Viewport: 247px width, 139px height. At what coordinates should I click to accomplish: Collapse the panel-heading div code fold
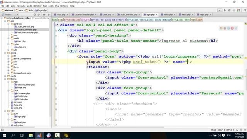point(56,36)
